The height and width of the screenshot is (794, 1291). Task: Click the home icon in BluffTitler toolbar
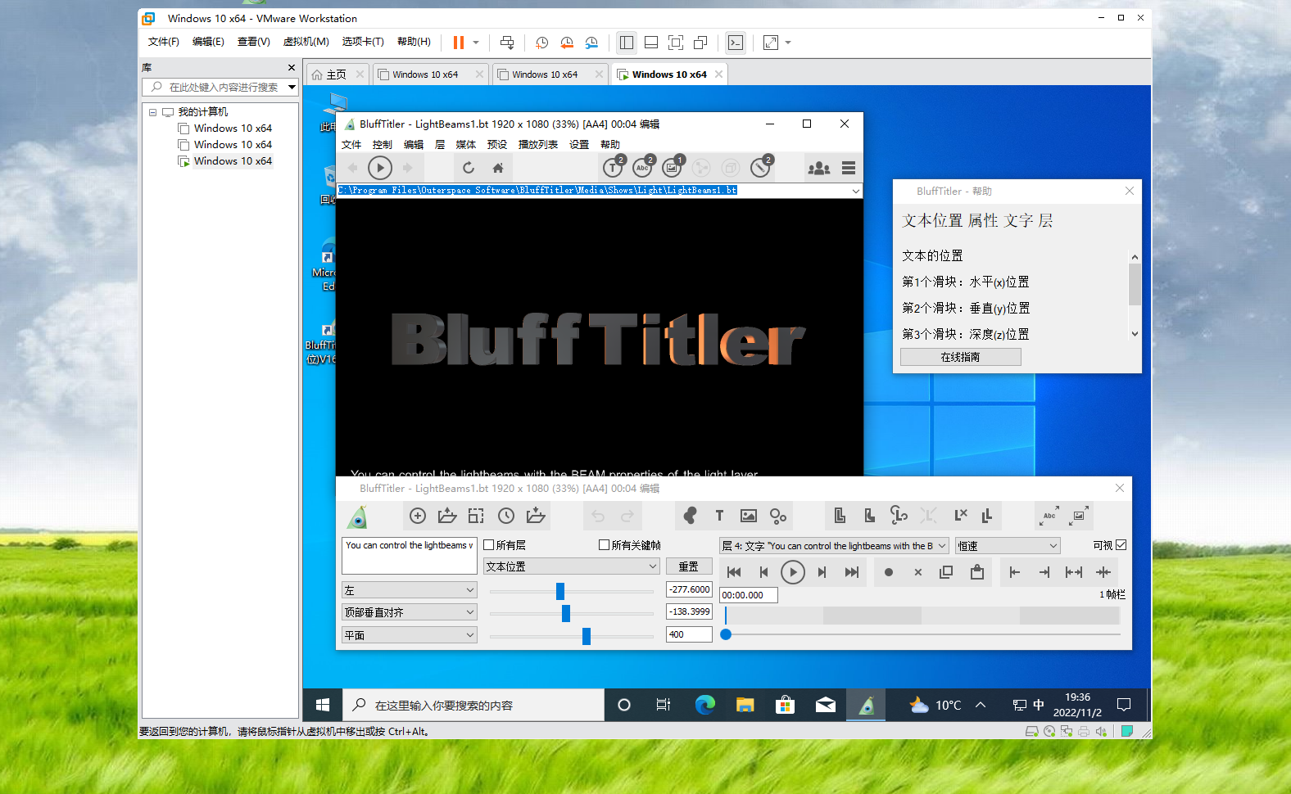pyautogui.click(x=497, y=168)
